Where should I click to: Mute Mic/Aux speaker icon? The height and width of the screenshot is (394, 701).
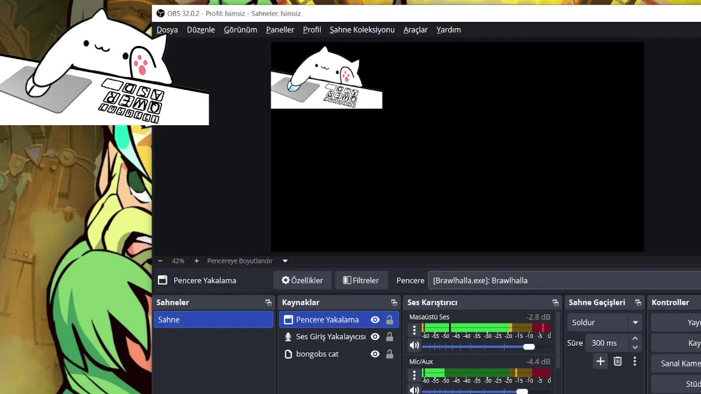pyautogui.click(x=415, y=390)
